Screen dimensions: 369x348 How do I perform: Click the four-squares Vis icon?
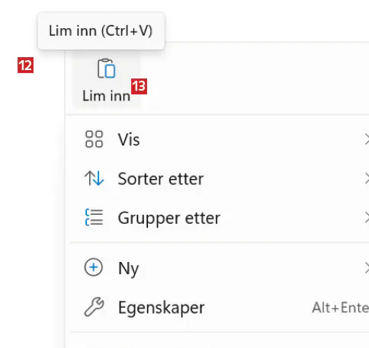point(94,139)
